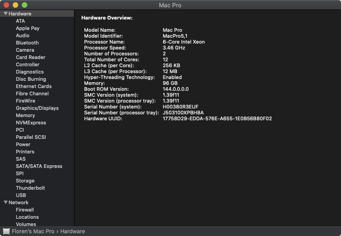Open the Audio hardware section
The width and height of the screenshot is (341, 236).
22,35
